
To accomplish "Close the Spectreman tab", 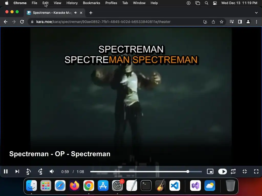I will point(81,13).
